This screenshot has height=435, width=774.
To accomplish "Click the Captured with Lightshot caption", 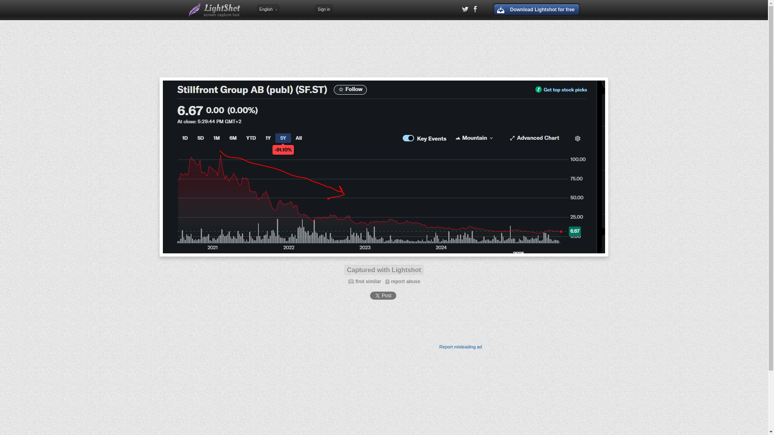I will click(384, 270).
